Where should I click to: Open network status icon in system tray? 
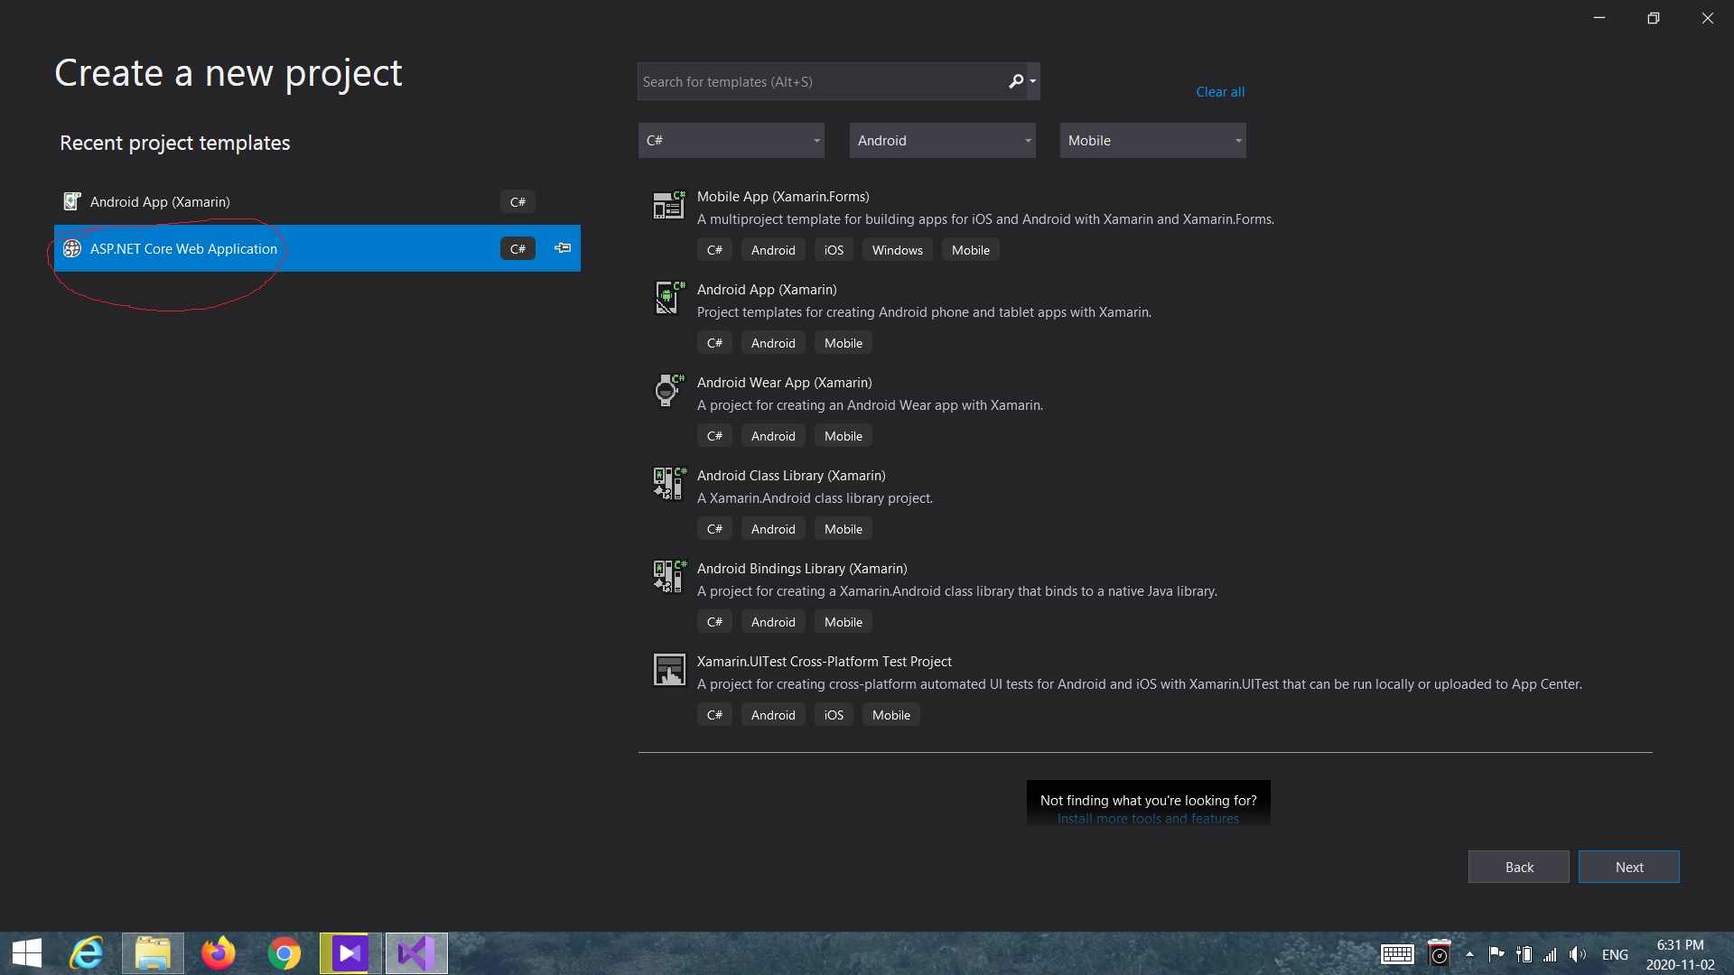[x=1551, y=954]
